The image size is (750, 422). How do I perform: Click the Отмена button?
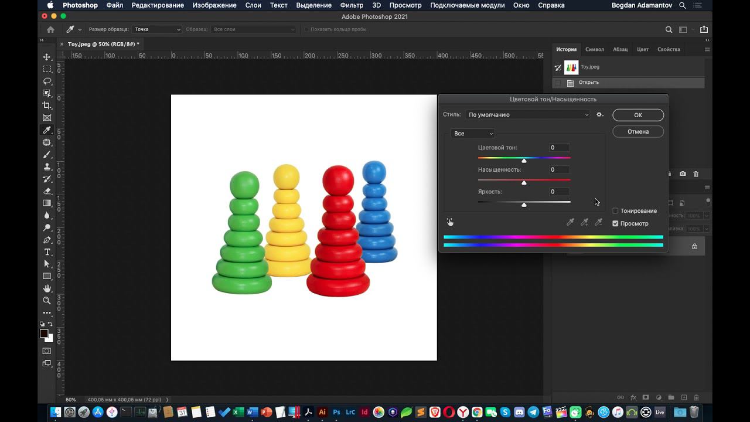[x=638, y=131]
